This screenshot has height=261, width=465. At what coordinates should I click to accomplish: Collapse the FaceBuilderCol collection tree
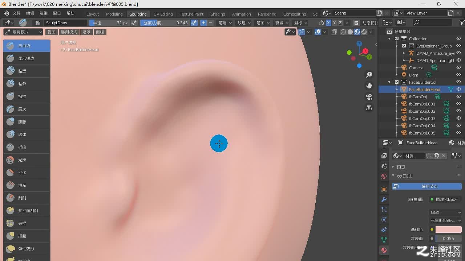point(389,82)
